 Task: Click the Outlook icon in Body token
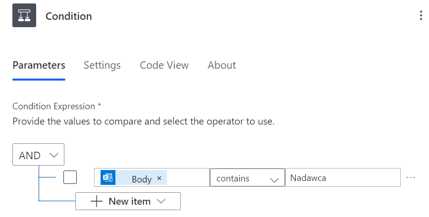pos(108,178)
